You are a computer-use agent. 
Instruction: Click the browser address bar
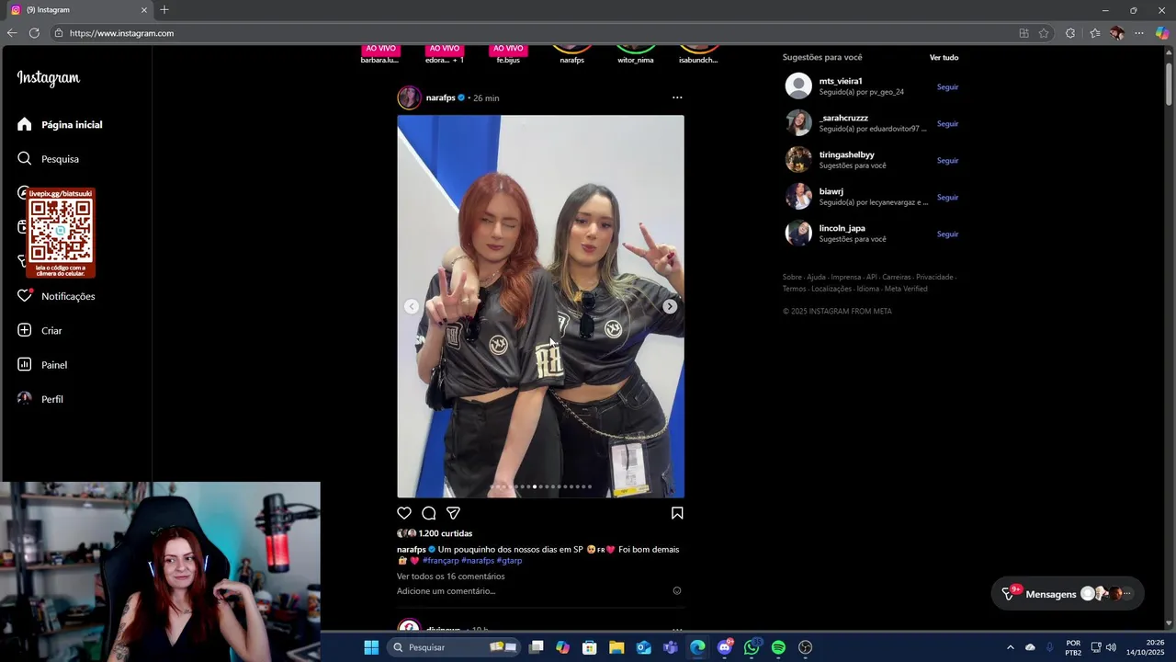click(533, 33)
